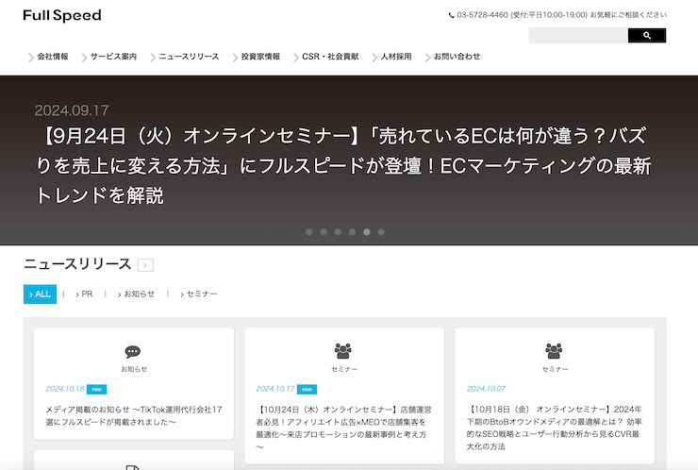Click the hero date 2024.09.17
The height and width of the screenshot is (470, 698).
tap(72, 110)
